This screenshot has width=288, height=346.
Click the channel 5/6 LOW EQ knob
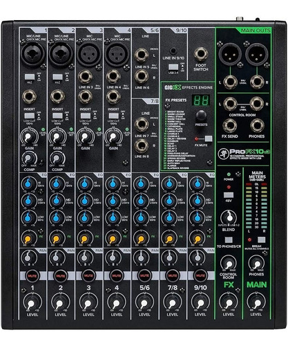click(141, 217)
